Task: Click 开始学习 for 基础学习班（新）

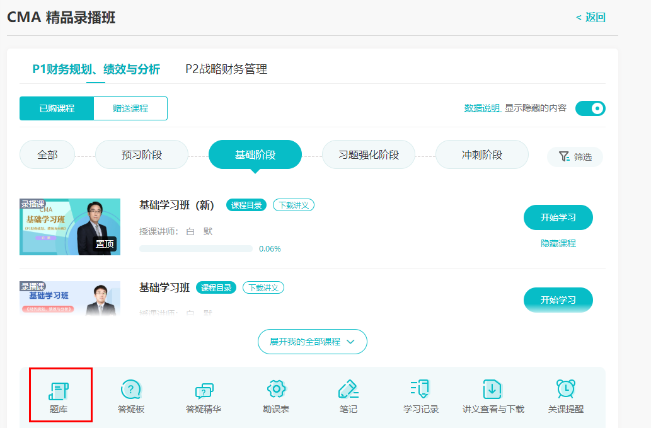Action: coord(558,217)
